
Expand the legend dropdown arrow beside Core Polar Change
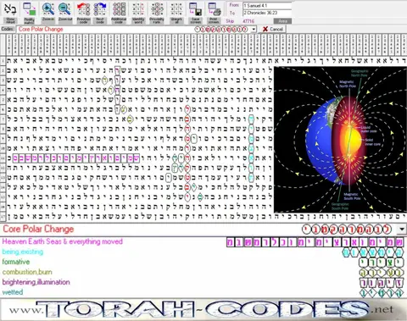tap(402, 230)
